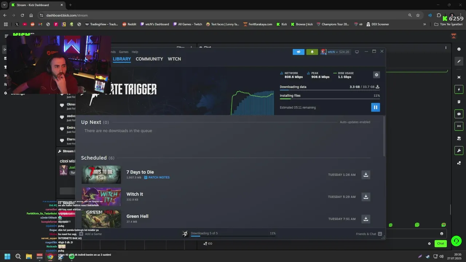Image resolution: width=466 pixels, height=262 pixels.
Task: Open 7 Days to Die PATCH NOTES
Action: click(x=157, y=178)
